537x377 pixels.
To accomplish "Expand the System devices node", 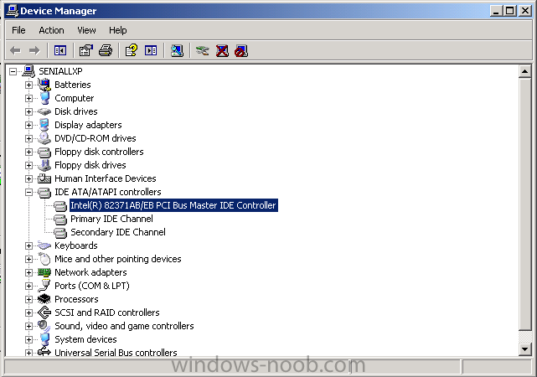I will pos(28,339).
